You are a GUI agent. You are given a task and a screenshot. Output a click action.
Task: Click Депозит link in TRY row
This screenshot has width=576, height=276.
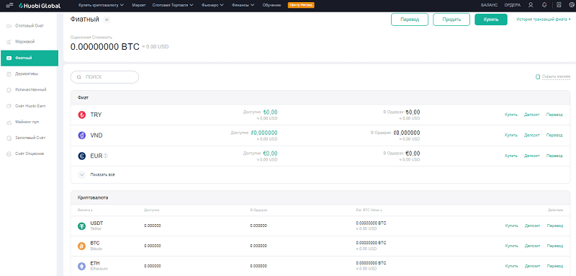click(532, 115)
